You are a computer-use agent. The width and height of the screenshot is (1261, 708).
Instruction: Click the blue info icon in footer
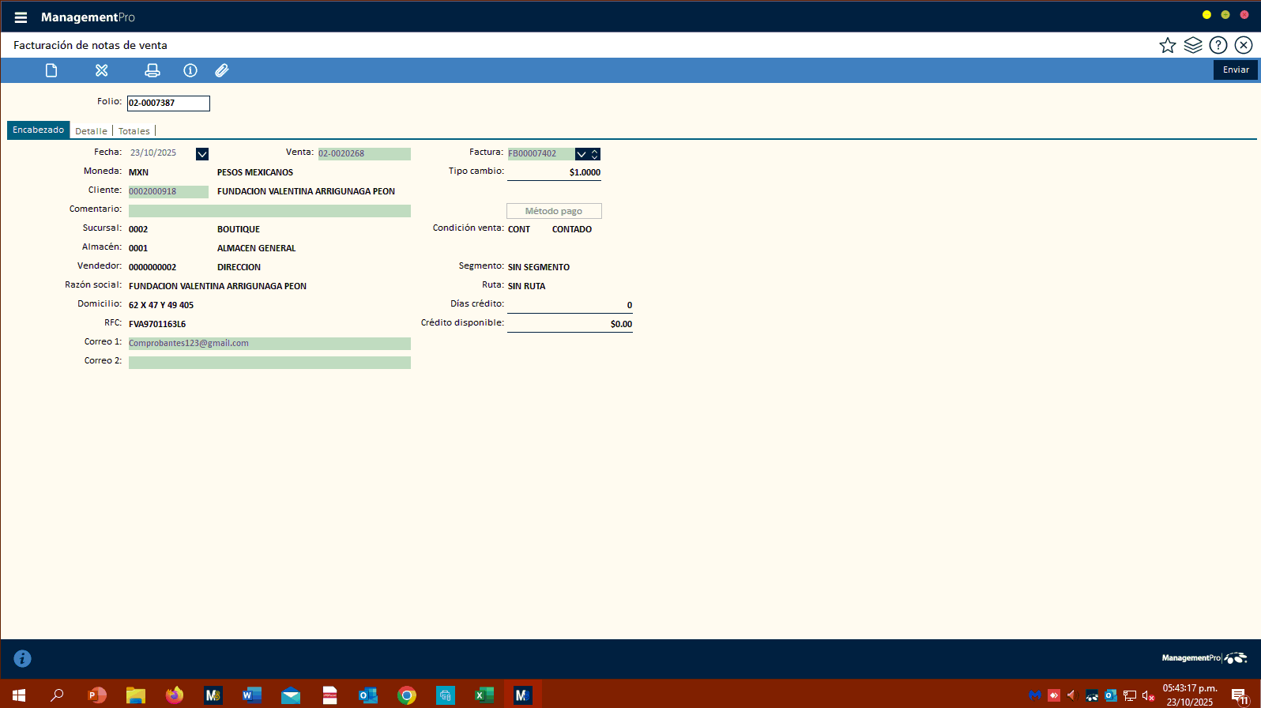(x=22, y=658)
